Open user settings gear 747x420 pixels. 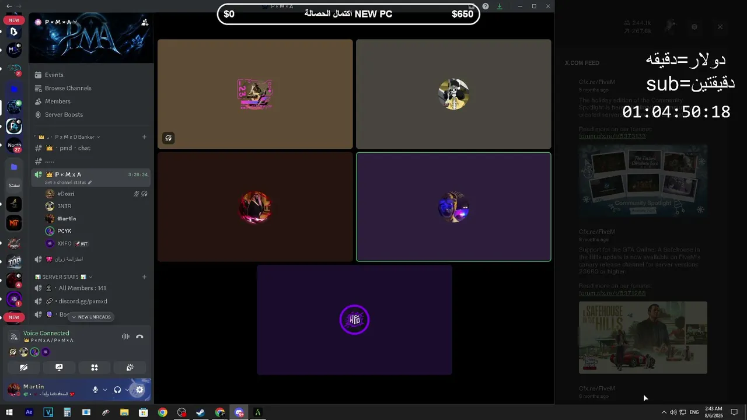(139, 390)
